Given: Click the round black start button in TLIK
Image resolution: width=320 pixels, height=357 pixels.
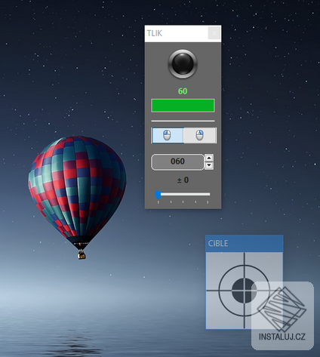Looking at the screenshot, I should click(x=183, y=63).
